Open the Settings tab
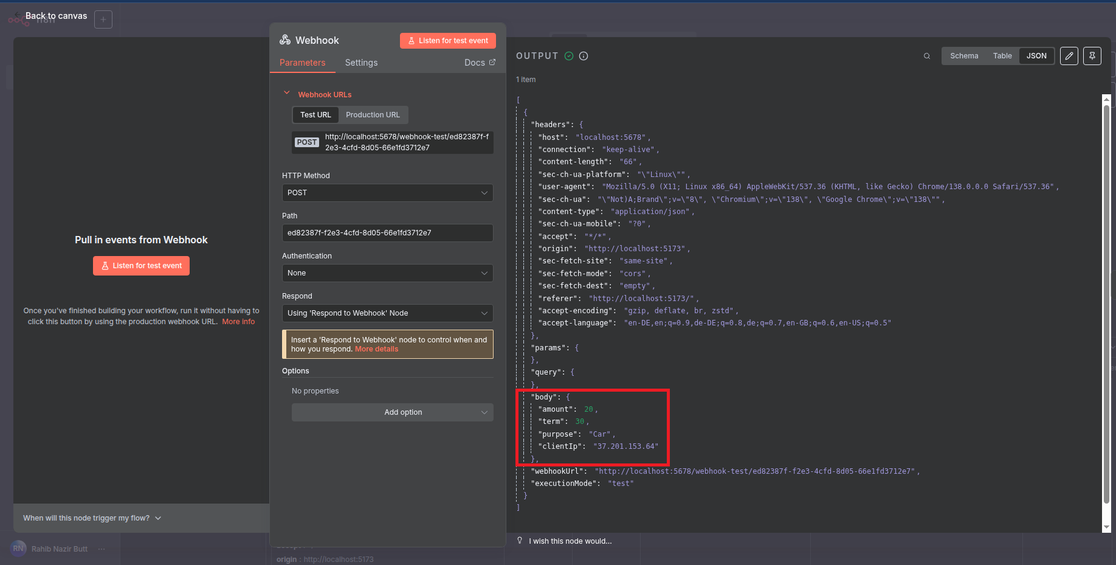This screenshot has height=565, width=1116. point(361,63)
